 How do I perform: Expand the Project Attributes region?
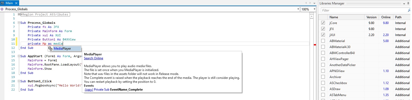(x=19, y=14)
